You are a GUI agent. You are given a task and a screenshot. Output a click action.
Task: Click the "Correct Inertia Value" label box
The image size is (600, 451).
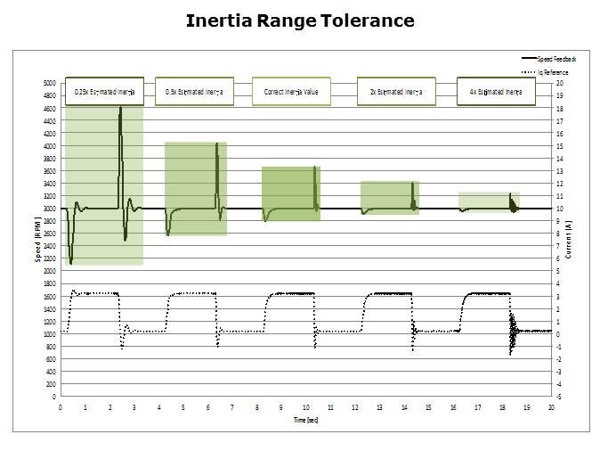click(293, 92)
